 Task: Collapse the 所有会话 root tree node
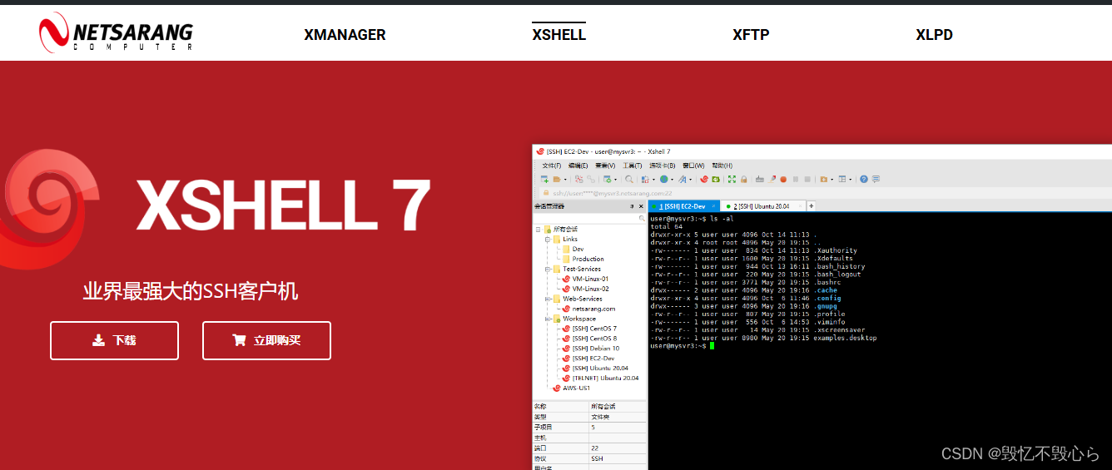click(539, 229)
